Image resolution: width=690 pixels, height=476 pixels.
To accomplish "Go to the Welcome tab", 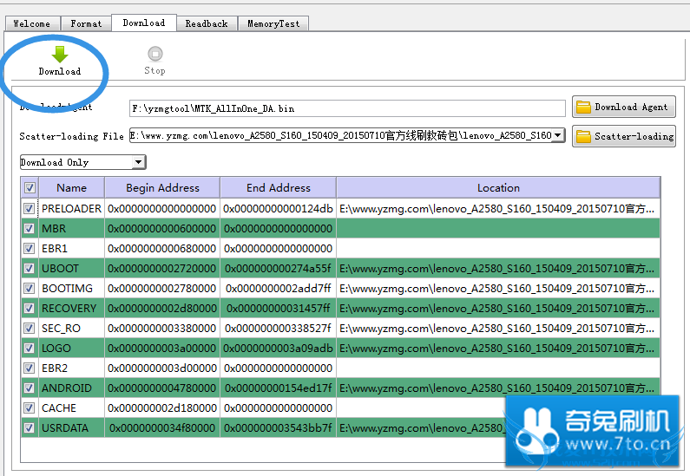I will click(31, 23).
